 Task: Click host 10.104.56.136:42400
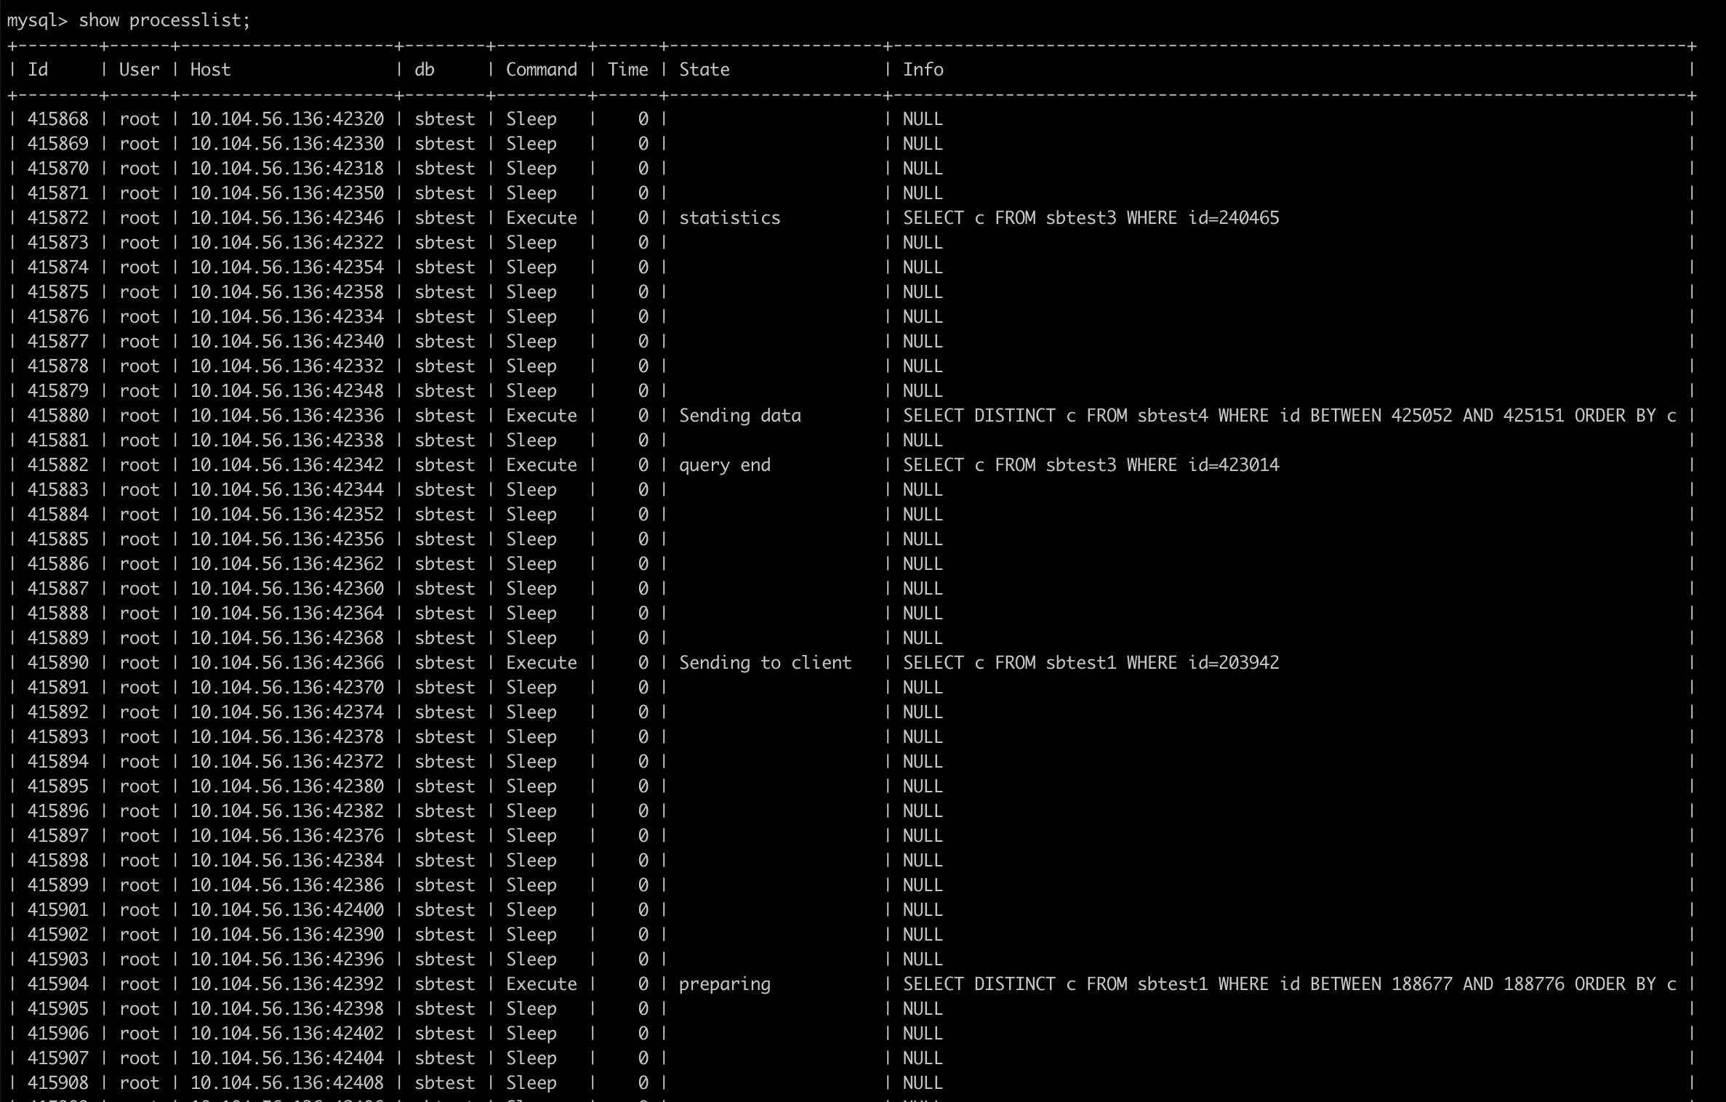point(287,910)
